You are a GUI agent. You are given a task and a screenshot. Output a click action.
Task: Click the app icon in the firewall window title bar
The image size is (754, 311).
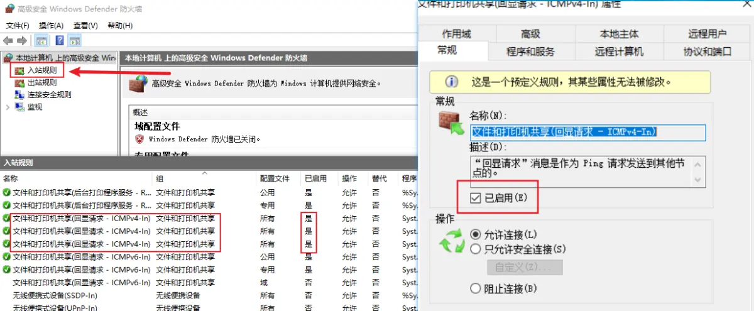pos(11,8)
